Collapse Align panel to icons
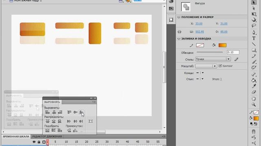261x146 pixels. point(91,98)
